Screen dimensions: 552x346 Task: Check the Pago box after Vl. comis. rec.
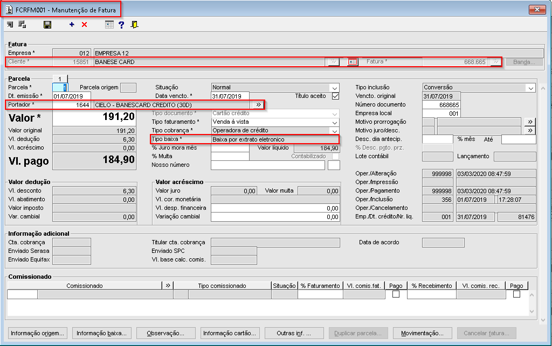tap(516, 294)
